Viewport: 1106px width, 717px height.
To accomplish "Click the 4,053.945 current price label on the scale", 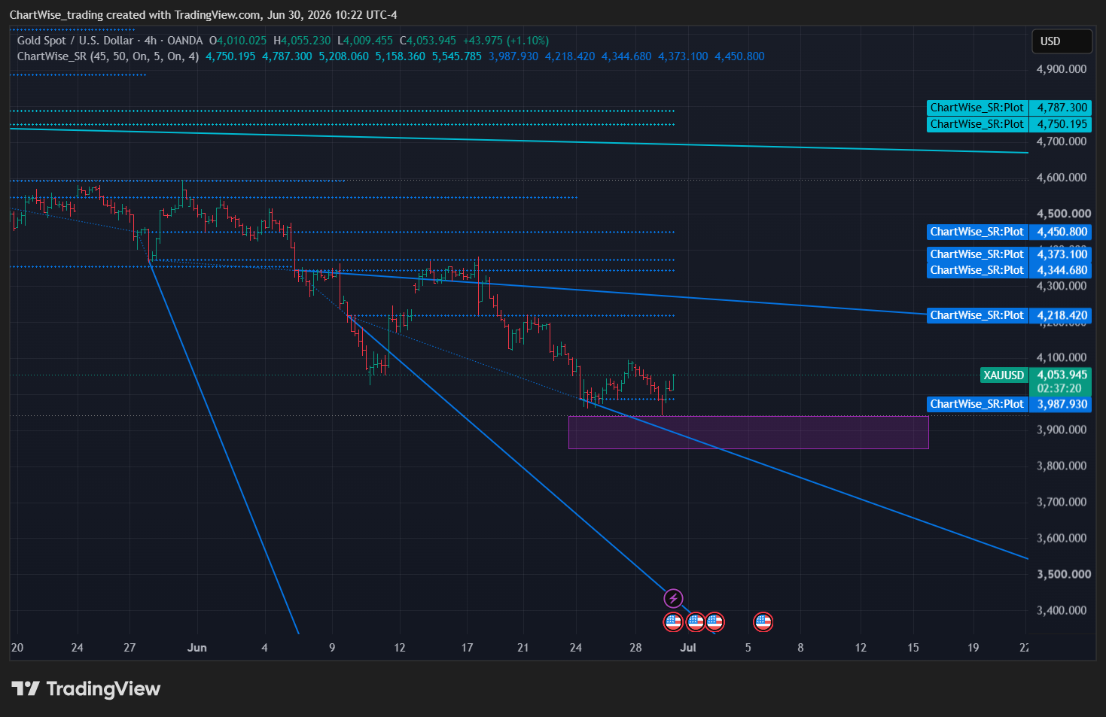I will [x=1062, y=375].
